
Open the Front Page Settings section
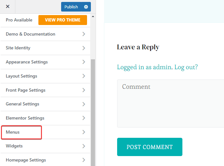[x=26, y=90]
